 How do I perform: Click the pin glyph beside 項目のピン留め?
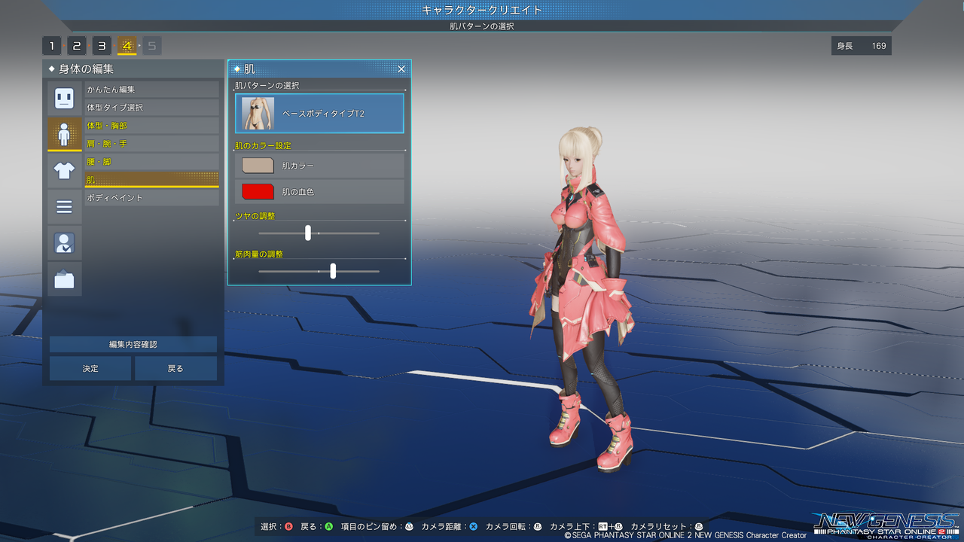(410, 527)
